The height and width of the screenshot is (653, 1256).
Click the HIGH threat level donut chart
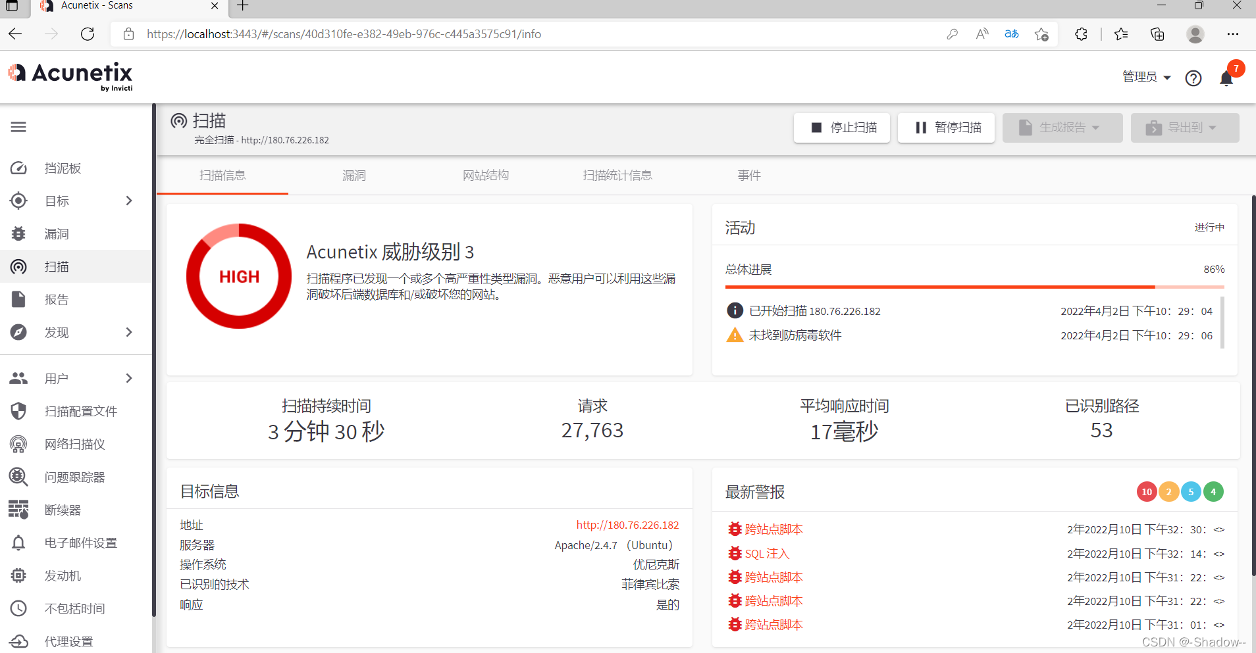coord(239,276)
